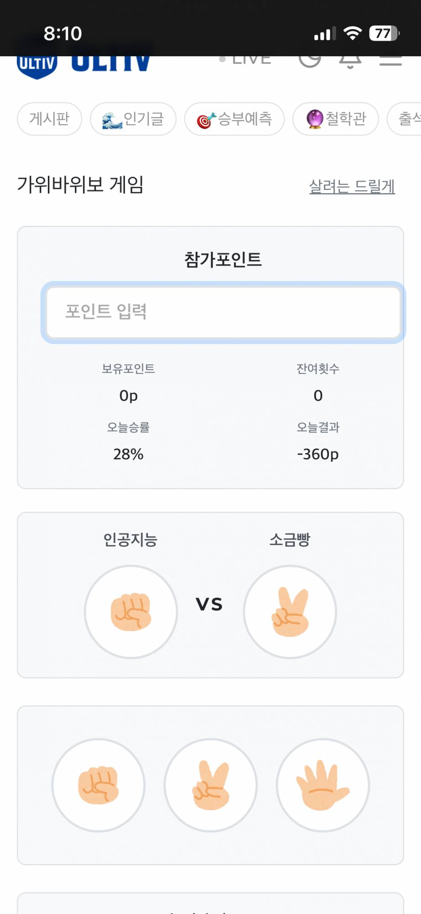Tap the Wi-Fi status icon
The height and width of the screenshot is (914, 421).
(352, 33)
